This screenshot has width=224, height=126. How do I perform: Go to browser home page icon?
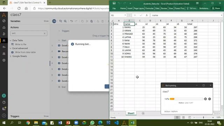click(x=26, y=8)
